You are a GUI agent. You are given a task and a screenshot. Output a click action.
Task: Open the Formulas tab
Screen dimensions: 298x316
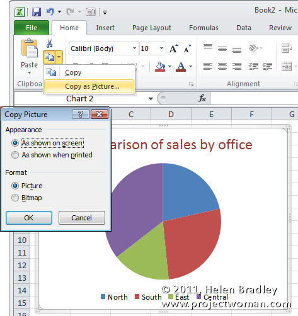[203, 28]
